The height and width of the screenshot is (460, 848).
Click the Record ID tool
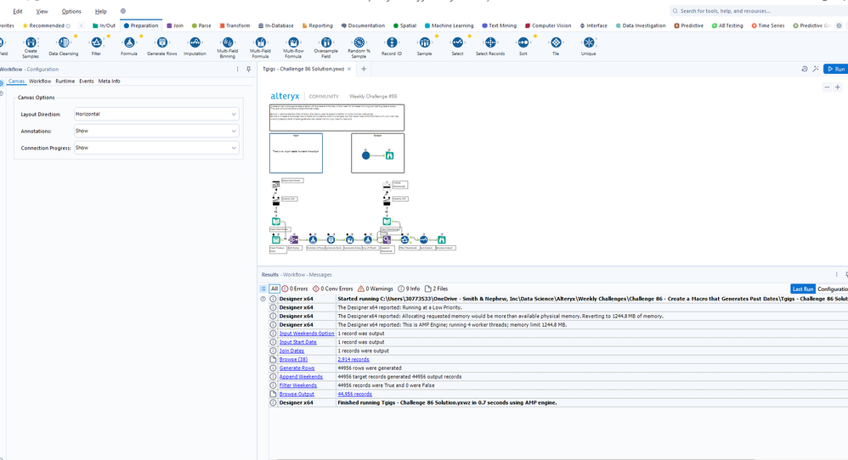(392, 43)
